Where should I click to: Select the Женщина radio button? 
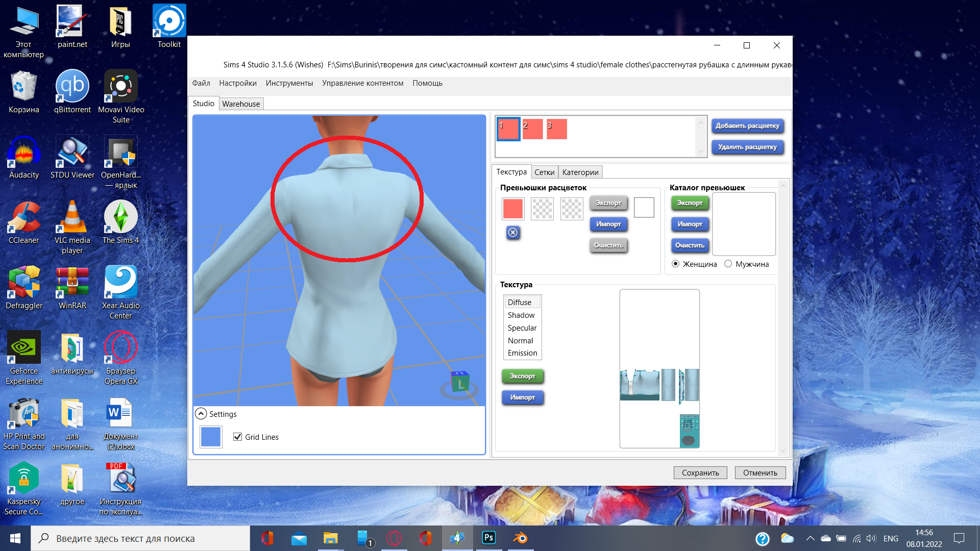675,264
